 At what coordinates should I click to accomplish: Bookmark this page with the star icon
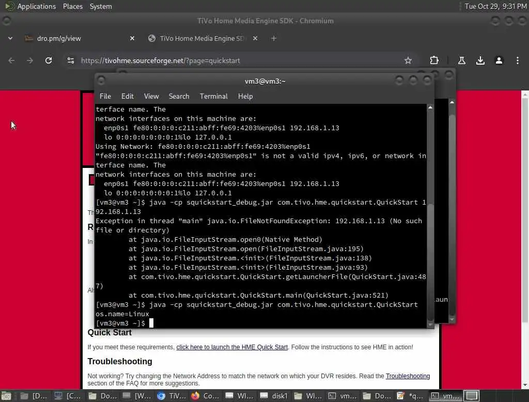408,61
